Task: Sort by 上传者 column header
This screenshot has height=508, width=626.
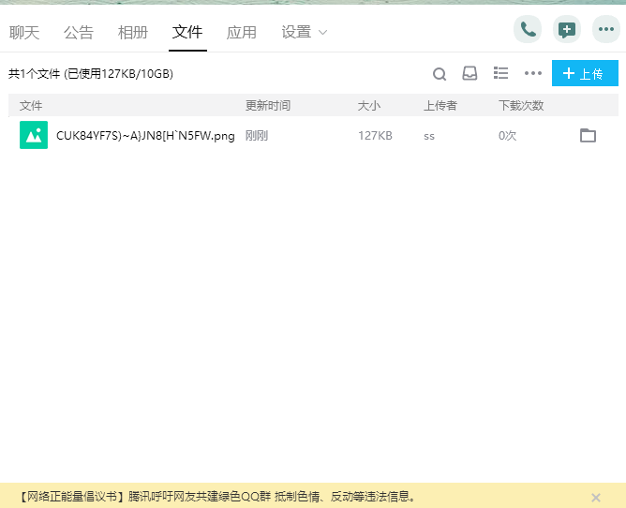Action: 440,105
